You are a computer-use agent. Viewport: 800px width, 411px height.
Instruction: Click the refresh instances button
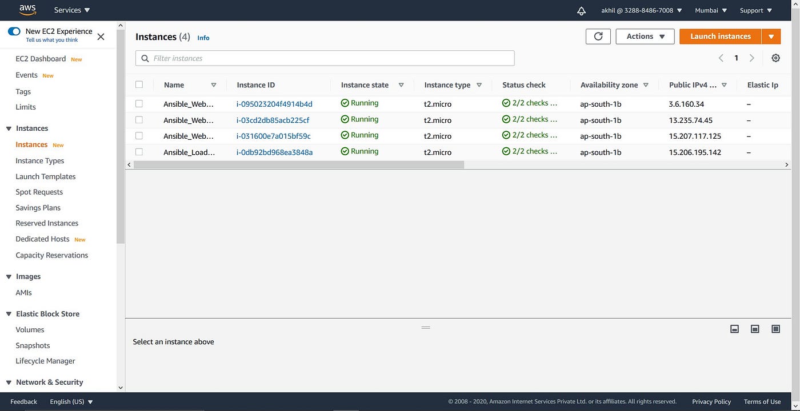(x=598, y=37)
